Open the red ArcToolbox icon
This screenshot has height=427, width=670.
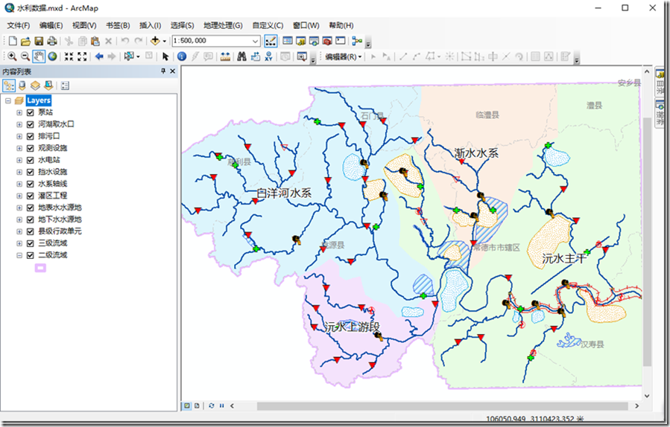pyautogui.click(x=327, y=41)
